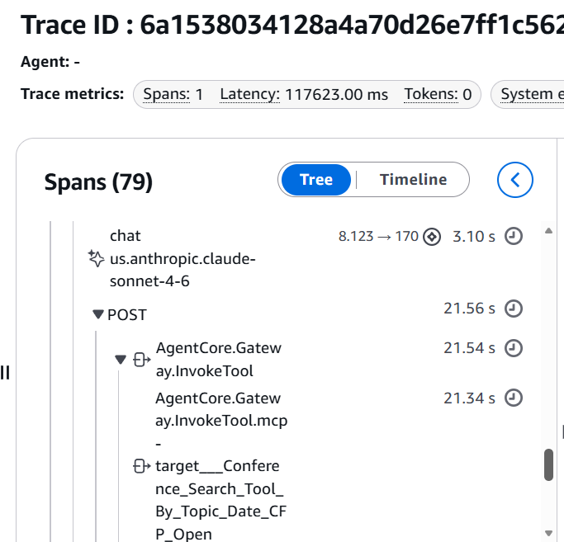Click the panel resize handle on left edge
The width and height of the screenshot is (564, 542).
pyautogui.click(x=5, y=372)
